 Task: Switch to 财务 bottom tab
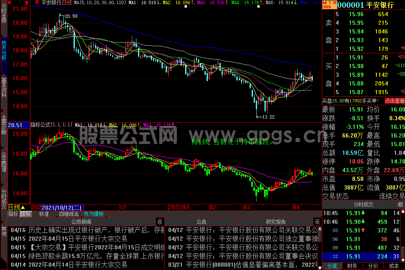click(352, 266)
